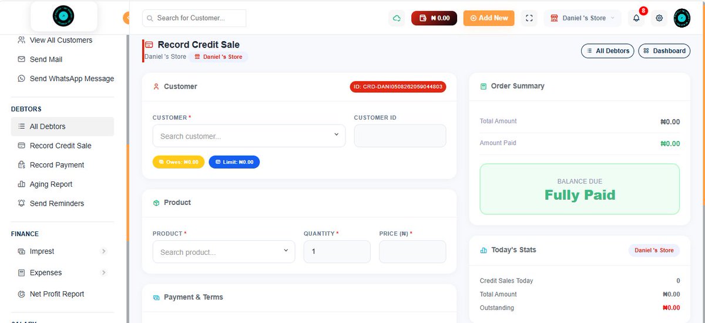Click the Record Payment sidebar icon
This screenshot has width=705, height=323.
pyautogui.click(x=22, y=165)
